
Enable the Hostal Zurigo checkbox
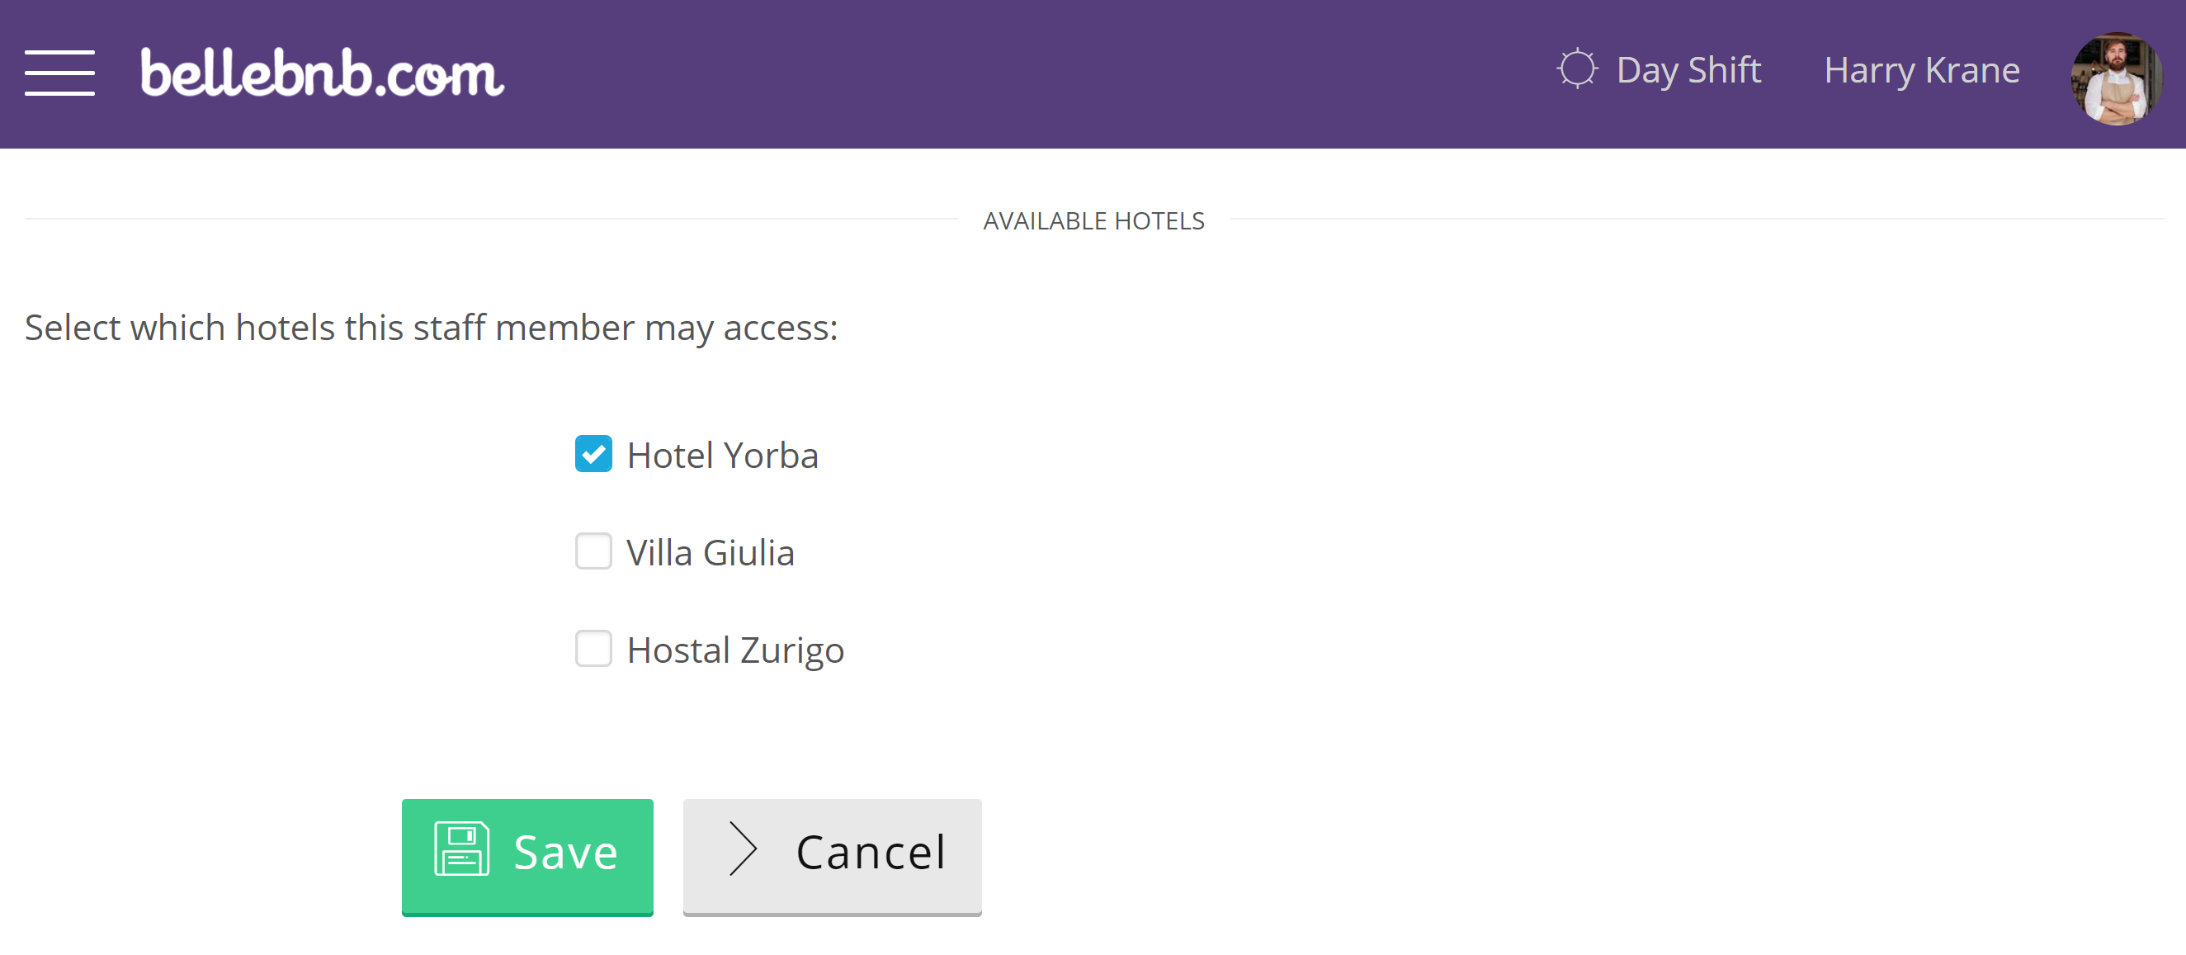[x=593, y=649]
